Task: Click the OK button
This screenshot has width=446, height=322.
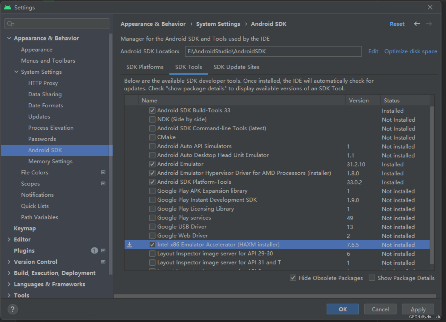Action: point(343,309)
